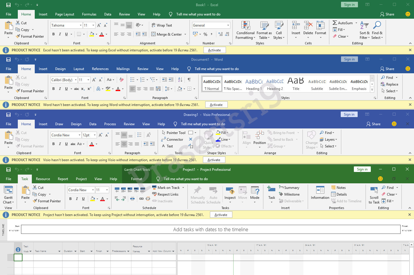Click Format Painter in the Excel ribbon
The height and width of the screenshot is (275, 414).
coord(30,36)
